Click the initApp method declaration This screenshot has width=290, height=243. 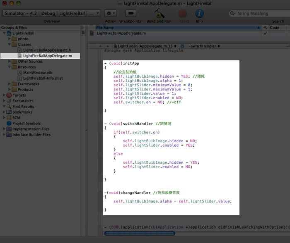(122, 64)
